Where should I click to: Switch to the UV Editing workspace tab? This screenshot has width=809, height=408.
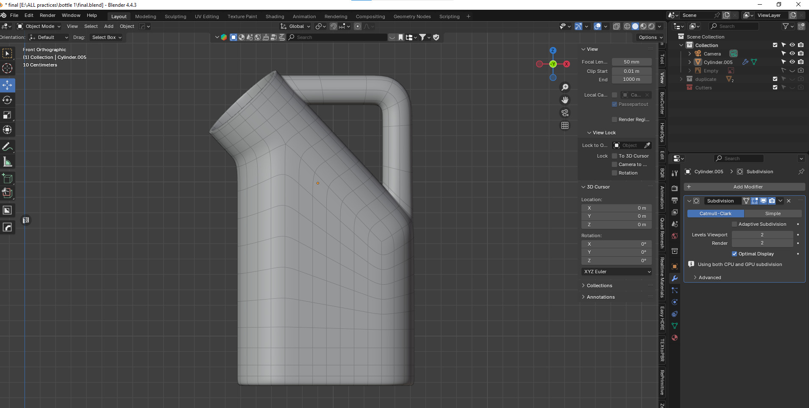207,17
